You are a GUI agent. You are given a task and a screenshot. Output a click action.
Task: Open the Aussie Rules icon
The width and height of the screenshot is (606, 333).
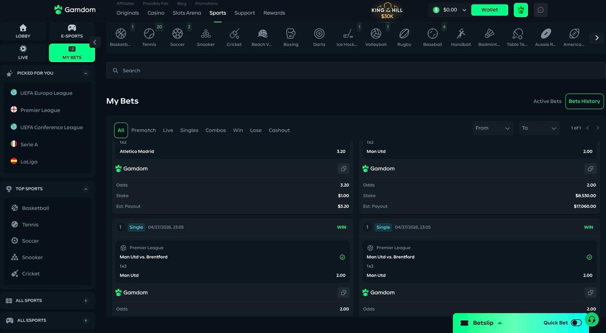546,34
